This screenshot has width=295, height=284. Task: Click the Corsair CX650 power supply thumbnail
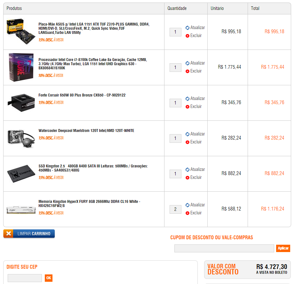[21, 103]
